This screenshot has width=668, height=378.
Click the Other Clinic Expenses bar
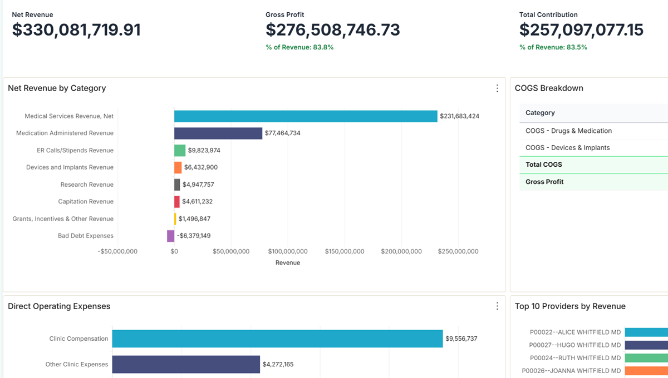[186, 365]
